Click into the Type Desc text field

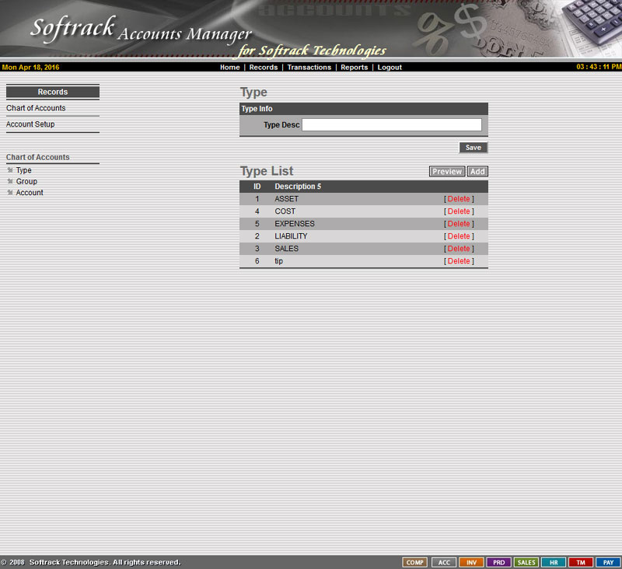[x=391, y=125]
